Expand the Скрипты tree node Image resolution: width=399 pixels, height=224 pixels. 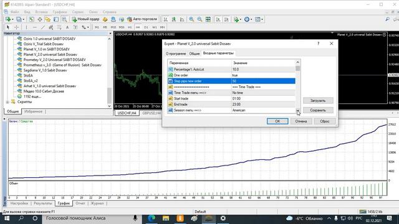pos(7,102)
